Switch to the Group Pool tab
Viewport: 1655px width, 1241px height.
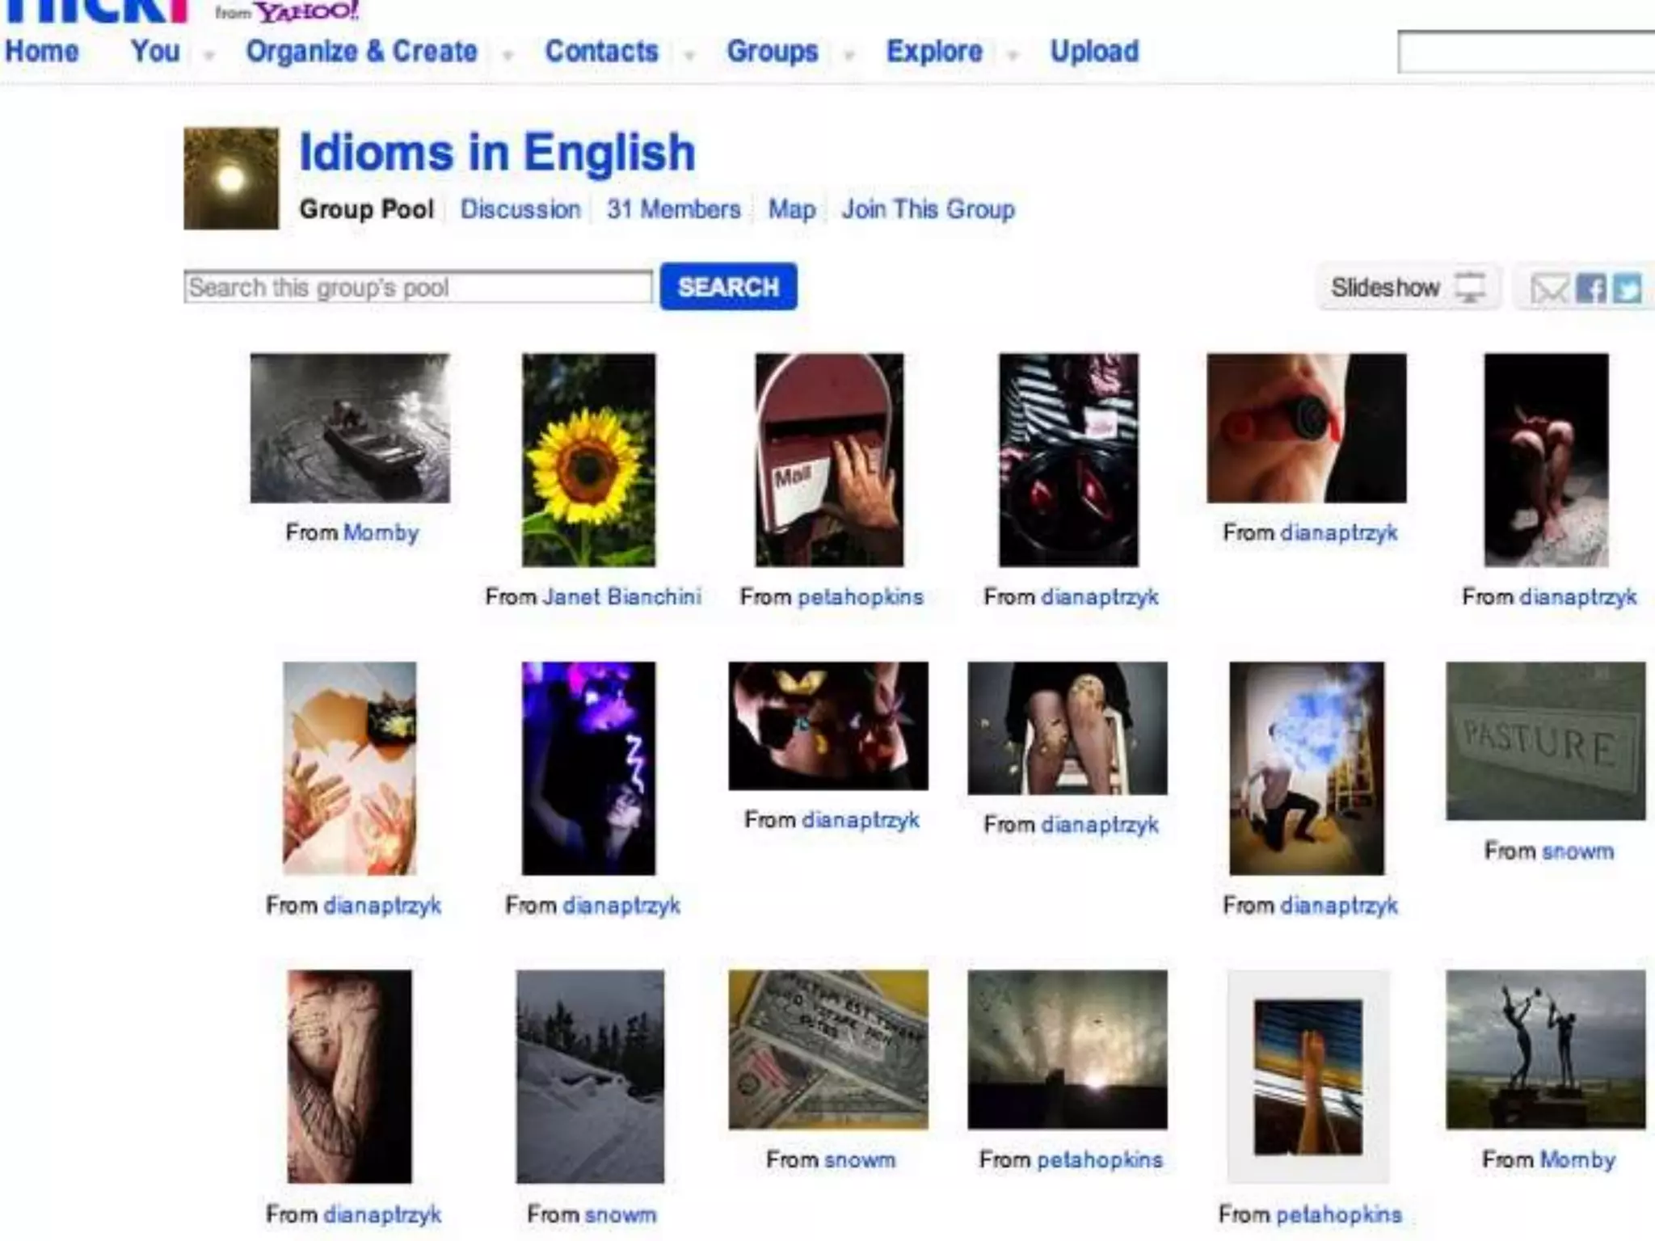coord(367,209)
